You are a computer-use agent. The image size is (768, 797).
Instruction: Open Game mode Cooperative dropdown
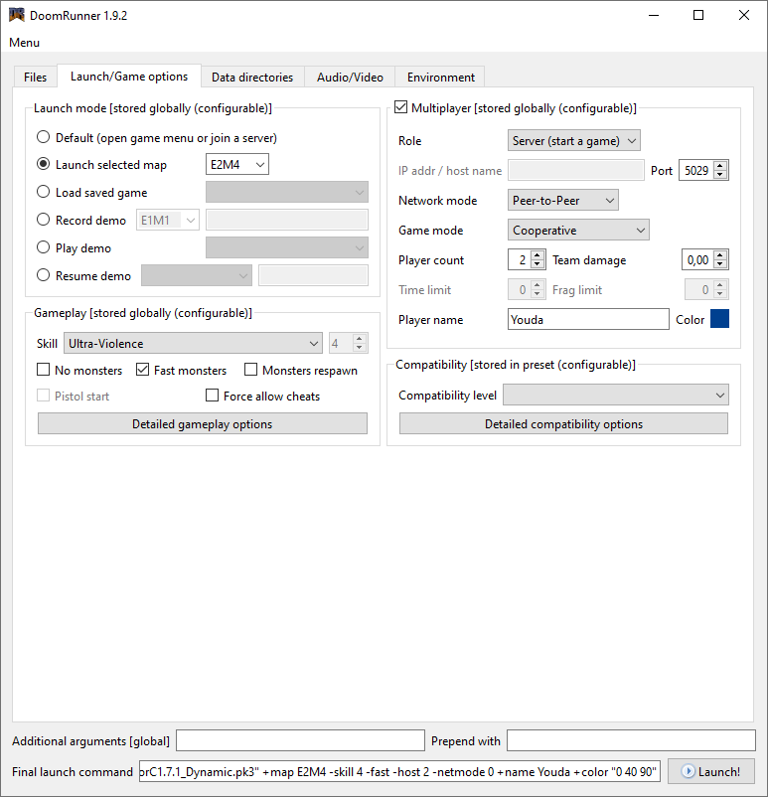pyautogui.click(x=578, y=231)
